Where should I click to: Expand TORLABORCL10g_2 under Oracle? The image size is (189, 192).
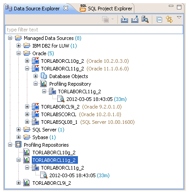click(x=27, y=61)
